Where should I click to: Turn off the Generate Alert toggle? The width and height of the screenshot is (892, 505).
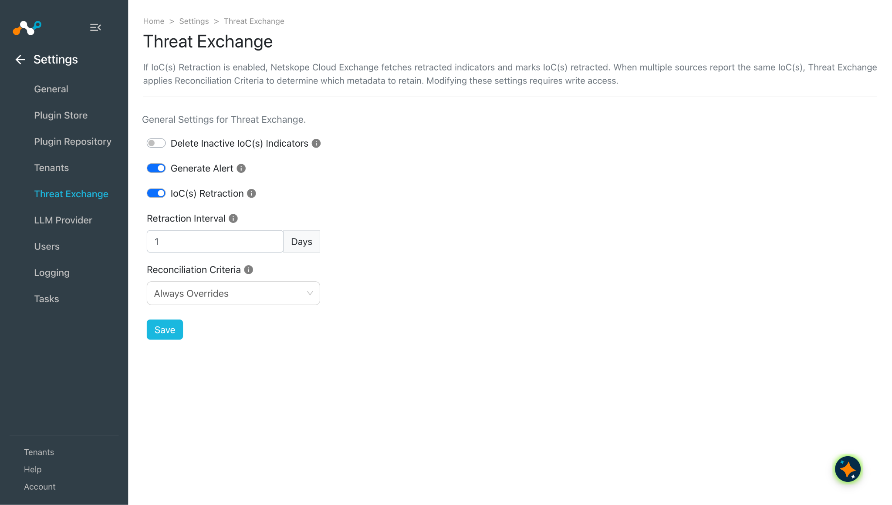tap(156, 168)
